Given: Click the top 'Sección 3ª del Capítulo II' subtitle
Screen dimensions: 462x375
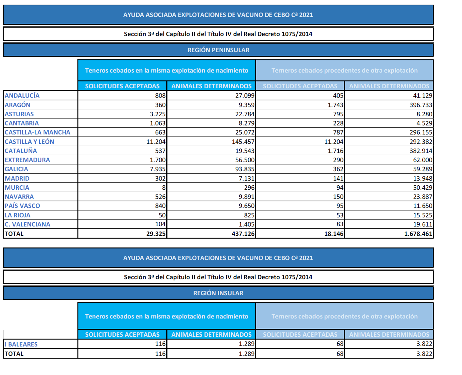Looking at the screenshot, I should pos(218,34).
